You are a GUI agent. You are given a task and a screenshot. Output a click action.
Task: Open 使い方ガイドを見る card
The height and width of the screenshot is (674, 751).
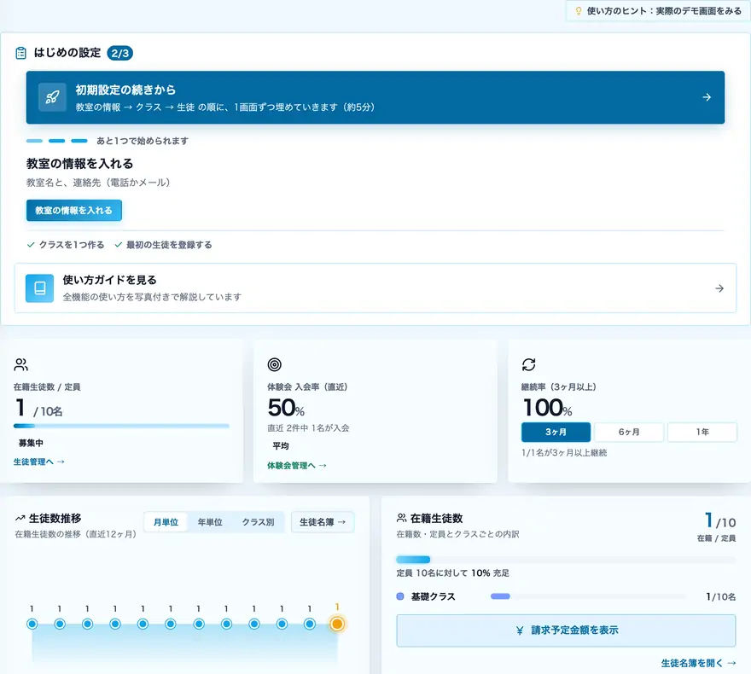(x=375, y=288)
